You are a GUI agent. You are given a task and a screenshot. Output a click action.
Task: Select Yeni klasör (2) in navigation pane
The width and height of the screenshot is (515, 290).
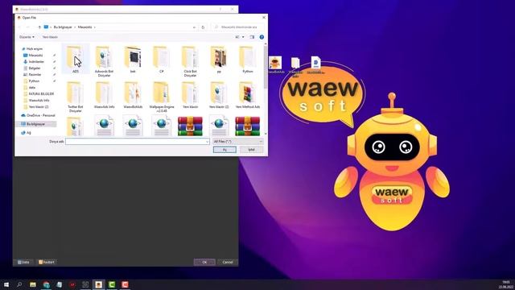(x=35, y=107)
